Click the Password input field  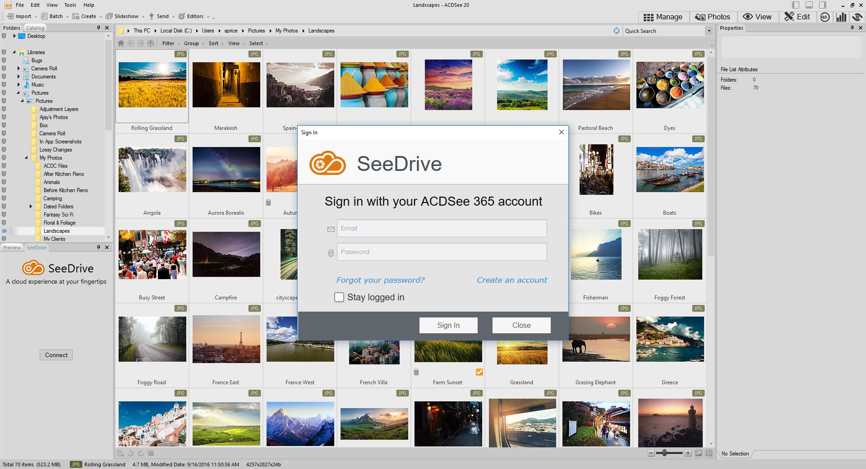pyautogui.click(x=442, y=252)
